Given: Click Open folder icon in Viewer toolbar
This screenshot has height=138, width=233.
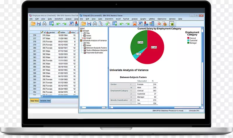Looking at the screenshot, I should pos(84,24).
